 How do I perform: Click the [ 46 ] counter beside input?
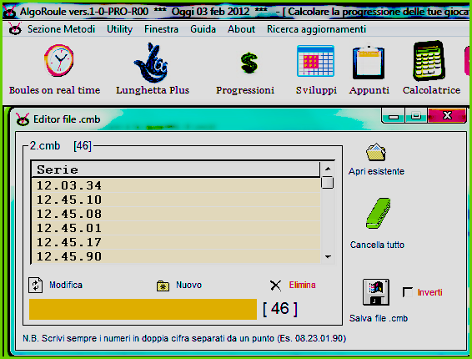280,309
